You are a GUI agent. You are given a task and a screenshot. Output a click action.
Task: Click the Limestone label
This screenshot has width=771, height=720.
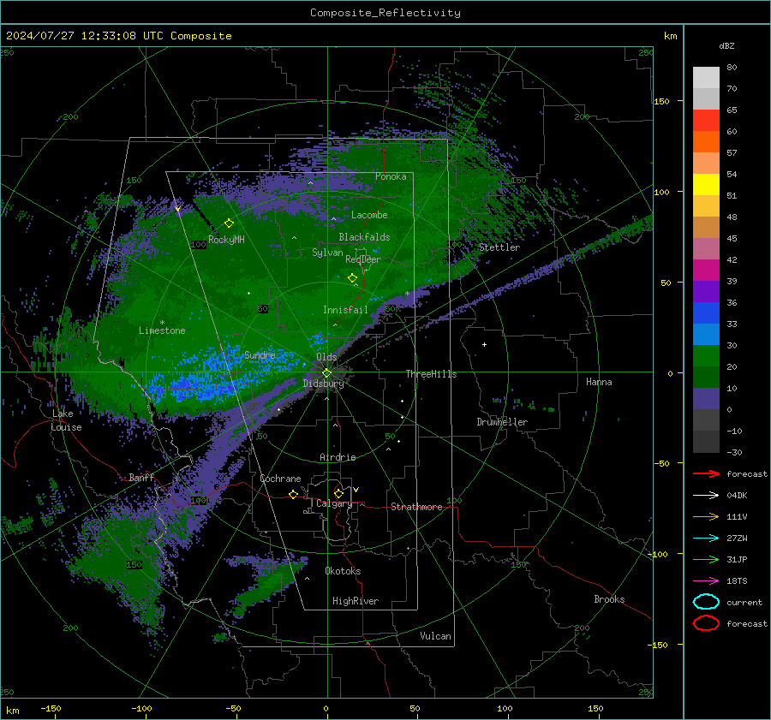(162, 330)
